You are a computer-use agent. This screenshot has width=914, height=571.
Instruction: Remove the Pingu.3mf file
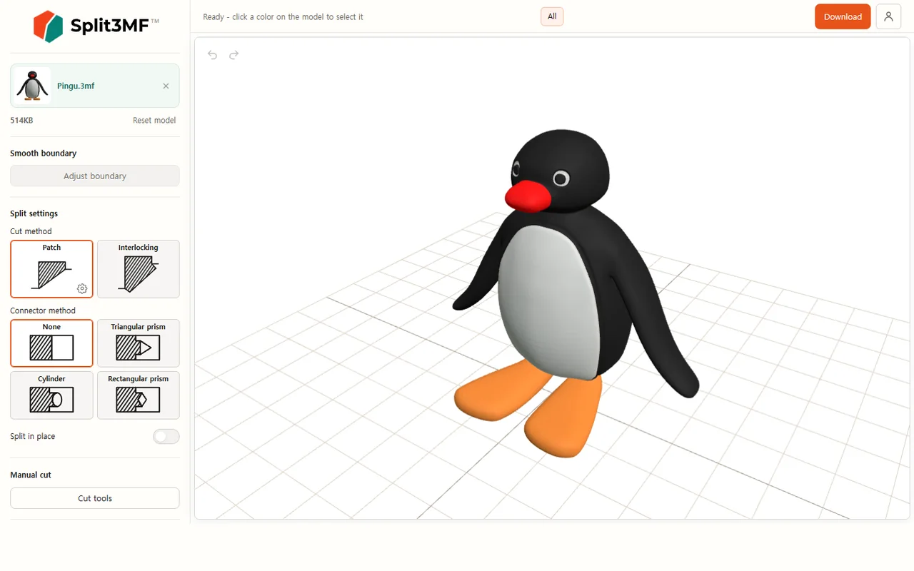pos(166,86)
